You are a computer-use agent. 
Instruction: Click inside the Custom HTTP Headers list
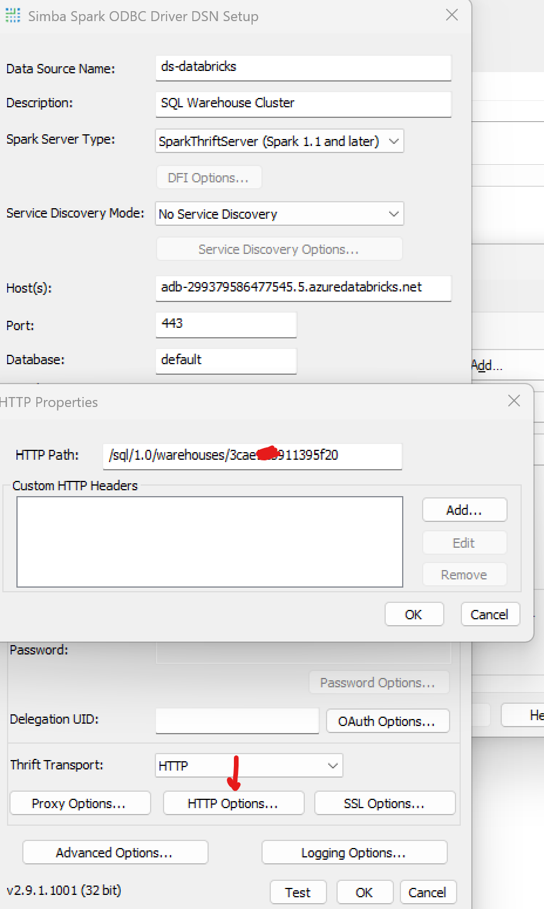210,542
